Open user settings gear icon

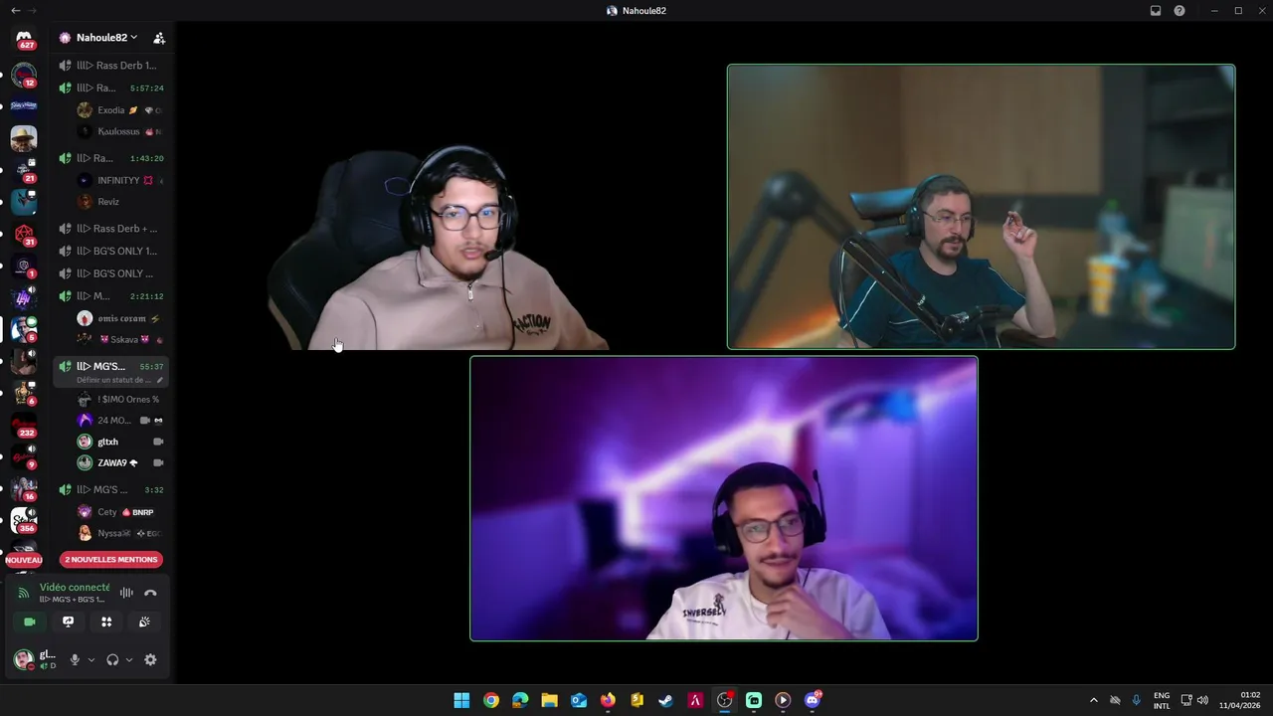click(150, 659)
